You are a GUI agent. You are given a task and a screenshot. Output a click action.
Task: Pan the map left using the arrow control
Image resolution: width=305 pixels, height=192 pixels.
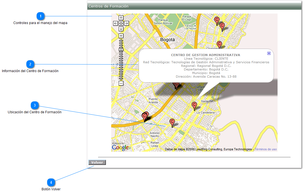(x=115, y=23)
